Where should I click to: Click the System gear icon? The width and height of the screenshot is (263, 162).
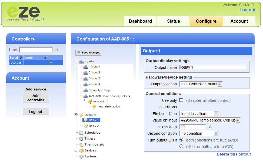[81, 157]
